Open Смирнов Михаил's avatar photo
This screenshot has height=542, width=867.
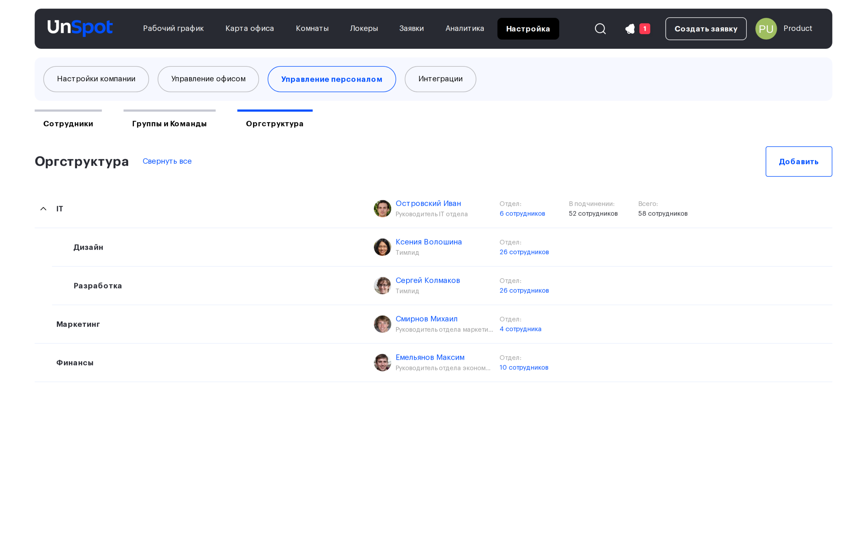[x=382, y=324]
